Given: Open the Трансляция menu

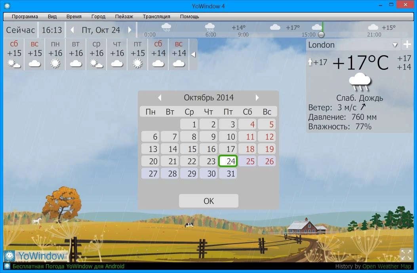Looking at the screenshot, I should pos(156,17).
